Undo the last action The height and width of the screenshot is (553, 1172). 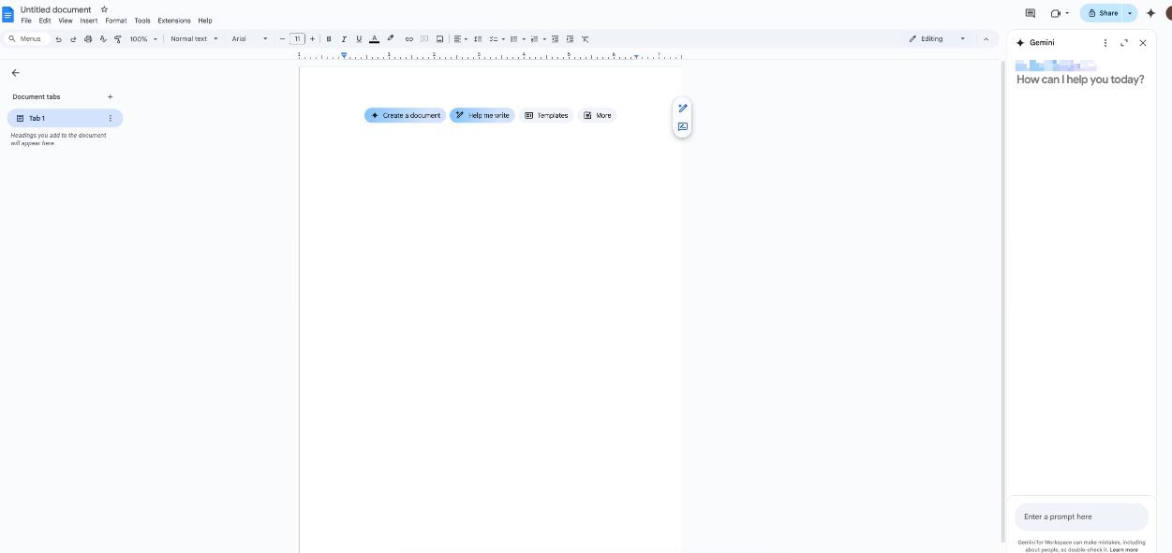59,39
